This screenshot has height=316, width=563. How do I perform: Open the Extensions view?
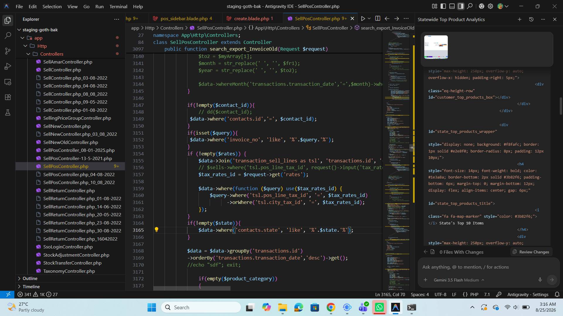click(x=8, y=97)
